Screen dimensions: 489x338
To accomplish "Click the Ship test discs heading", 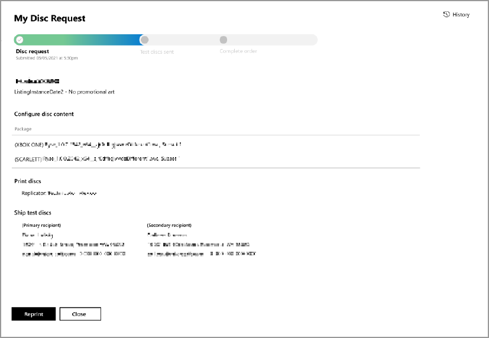I will pos(33,213).
